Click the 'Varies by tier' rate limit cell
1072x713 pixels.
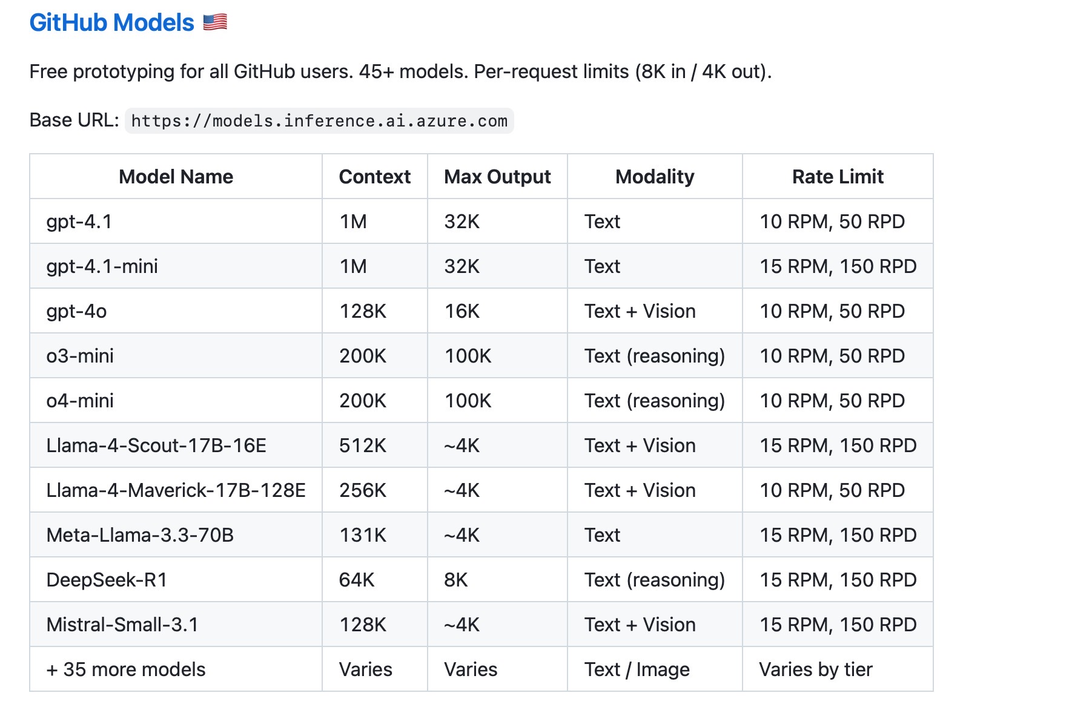[816, 669]
